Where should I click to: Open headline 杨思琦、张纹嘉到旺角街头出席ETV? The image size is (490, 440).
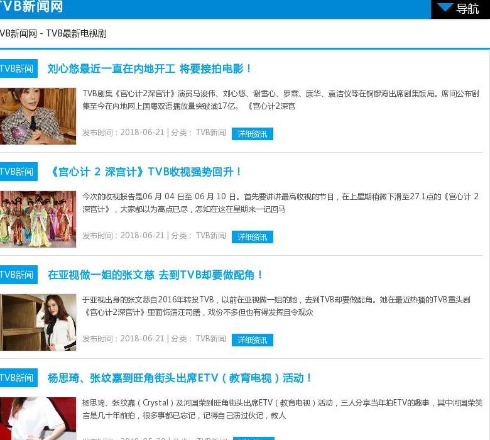point(180,378)
